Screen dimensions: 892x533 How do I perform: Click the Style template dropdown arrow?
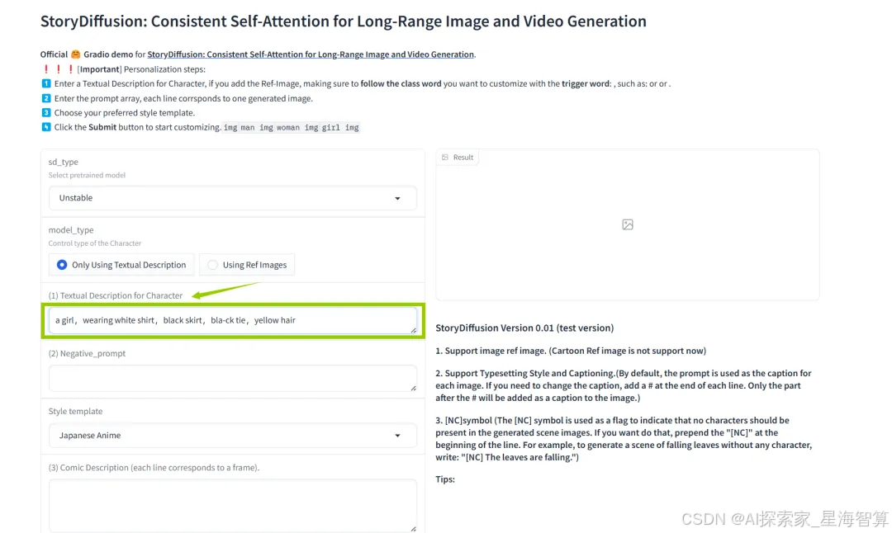pos(397,436)
